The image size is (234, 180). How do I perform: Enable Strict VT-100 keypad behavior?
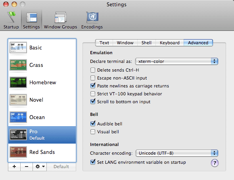pyautogui.click(x=93, y=94)
